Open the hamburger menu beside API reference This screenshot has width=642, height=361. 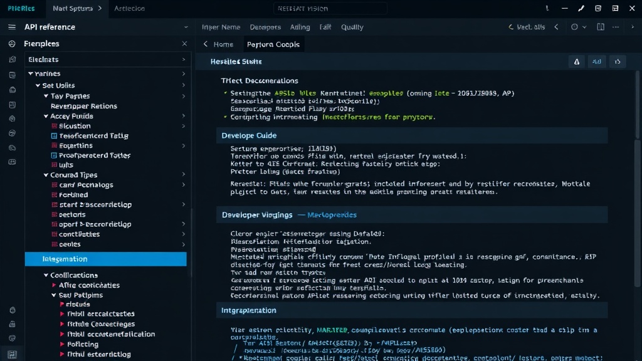(x=12, y=27)
